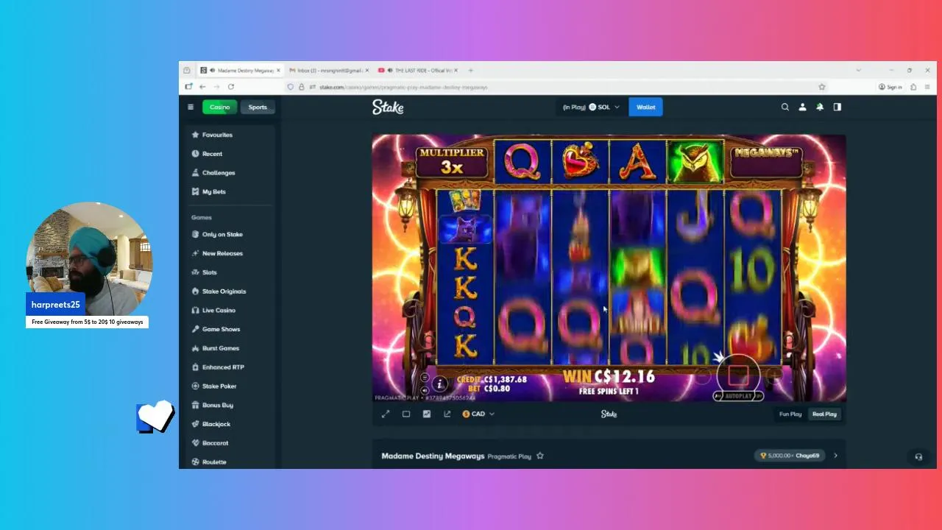Open the user profile icon
The width and height of the screenshot is (942, 530).
(x=802, y=107)
